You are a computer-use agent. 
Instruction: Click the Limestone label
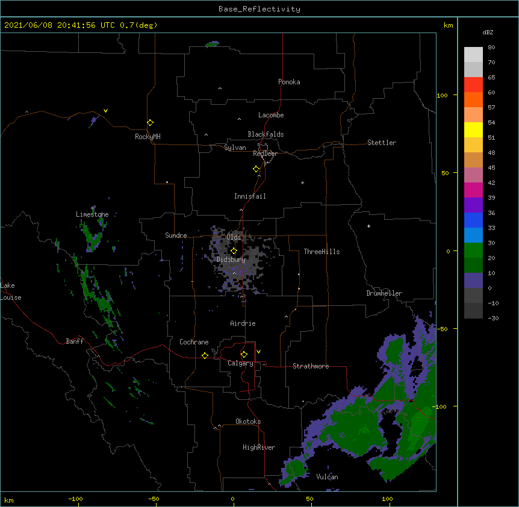[x=92, y=214]
